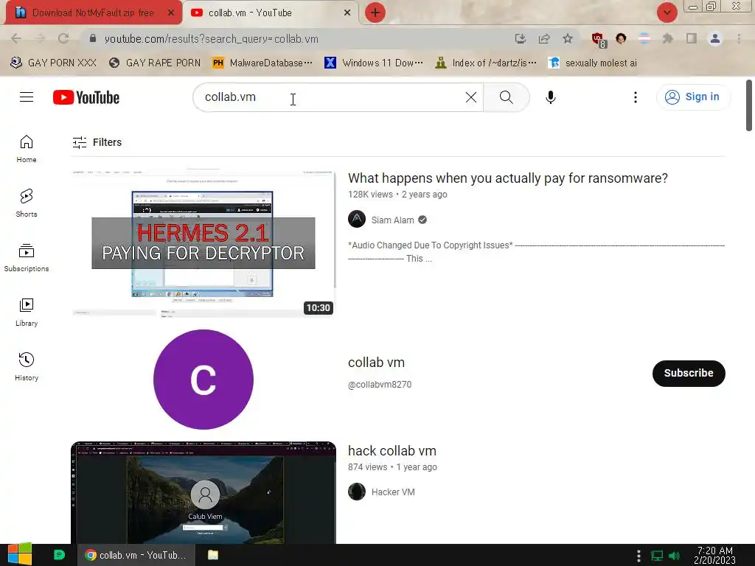Click the Chrome 'collab.vm - YouTub…' taskbar item
Viewport: 755px width, 566px height.
point(136,555)
